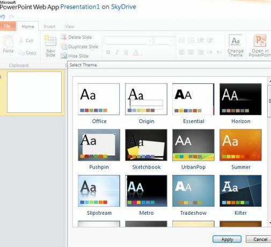Viewport: 271px width, 247px height.
Task: Select the Sketchbook theme thumbnail
Action: click(147, 145)
